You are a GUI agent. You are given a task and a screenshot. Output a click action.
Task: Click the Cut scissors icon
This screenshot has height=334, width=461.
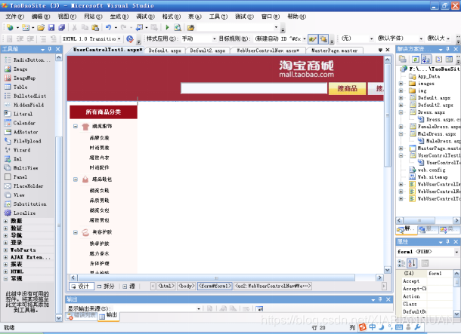pos(74,28)
